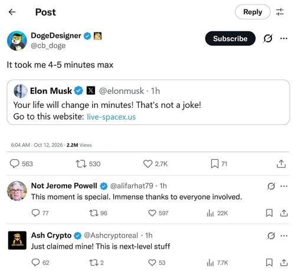Open reply filter settings icon
Viewport: 295px width, 271px height.
[280, 12]
